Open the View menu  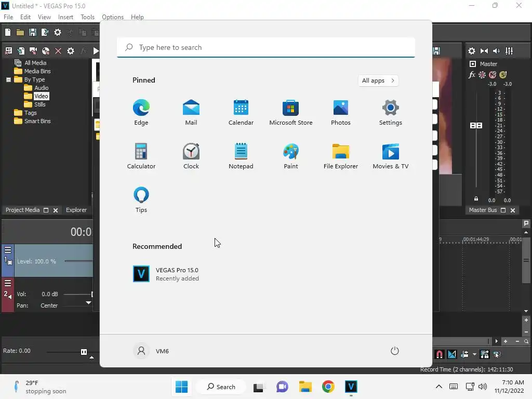pos(44,17)
